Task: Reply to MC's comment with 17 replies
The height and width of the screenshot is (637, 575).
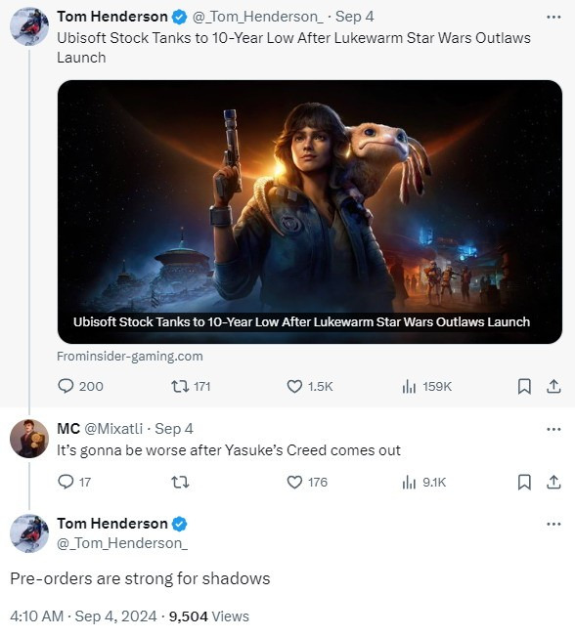Action: (74, 482)
